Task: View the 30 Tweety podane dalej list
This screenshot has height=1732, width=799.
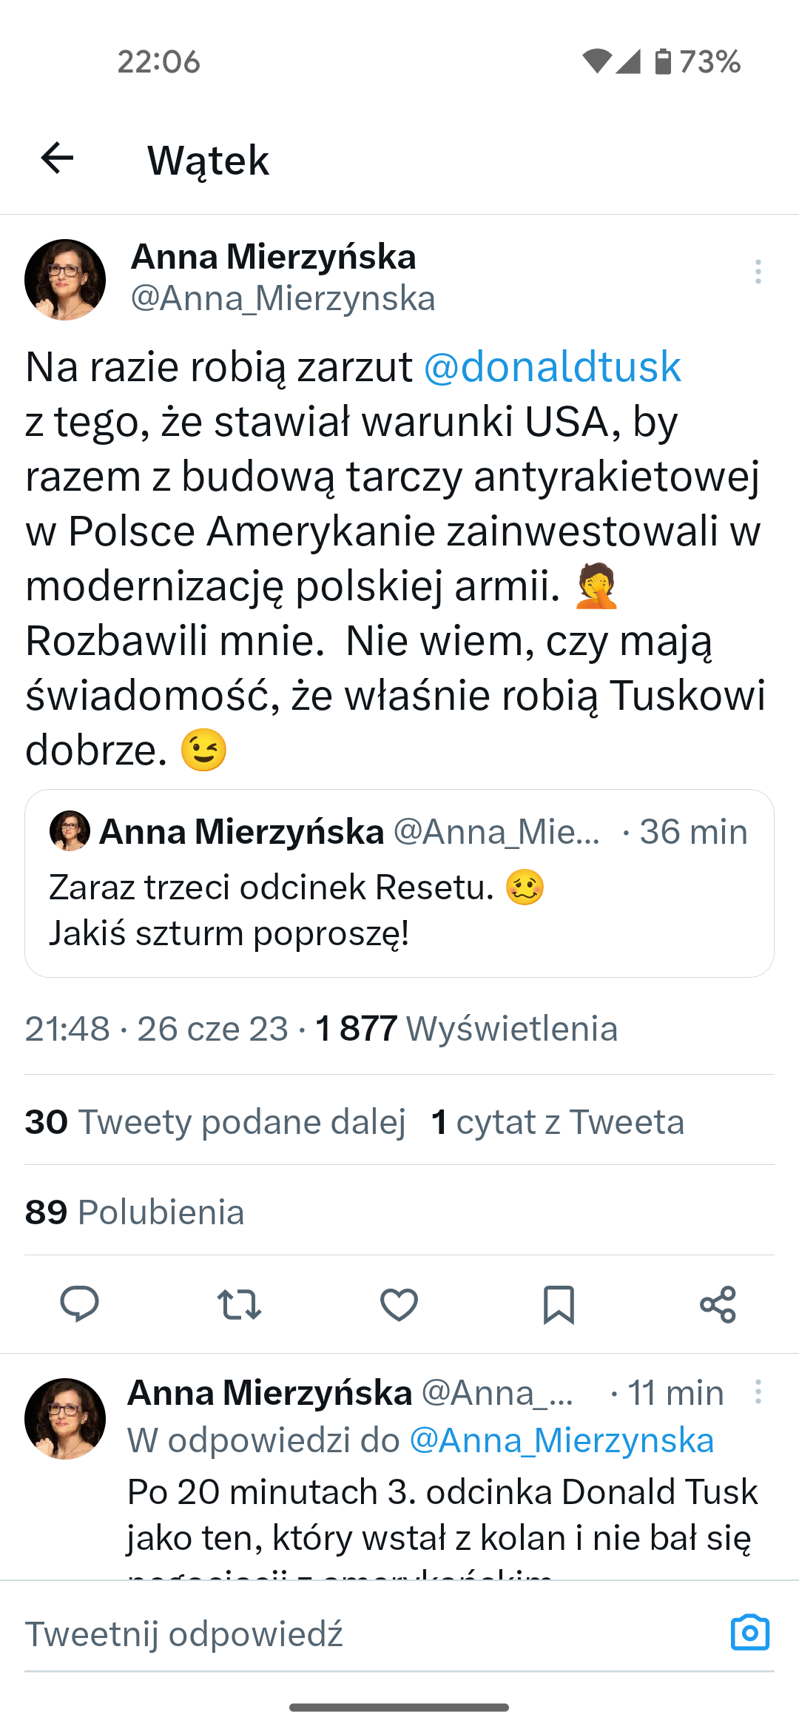Action: click(x=215, y=1121)
